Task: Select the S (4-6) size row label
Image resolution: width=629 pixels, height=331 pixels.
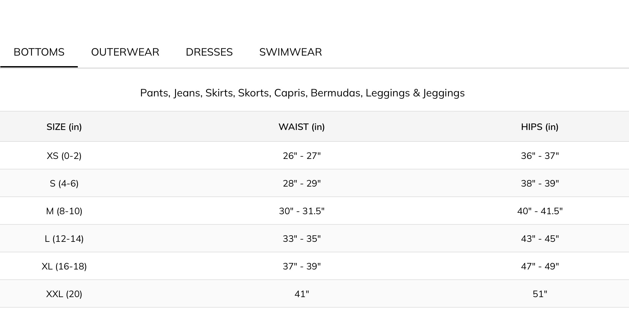Action: click(64, 183)
